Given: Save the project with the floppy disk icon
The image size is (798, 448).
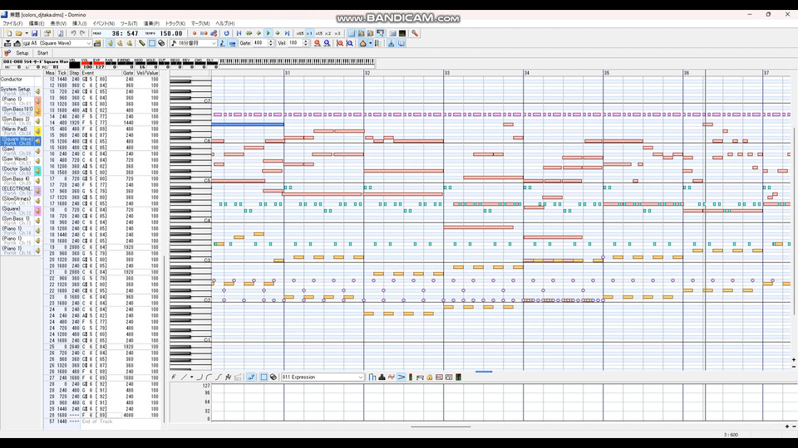Looking at the screenshot, I should click(34, 33).
